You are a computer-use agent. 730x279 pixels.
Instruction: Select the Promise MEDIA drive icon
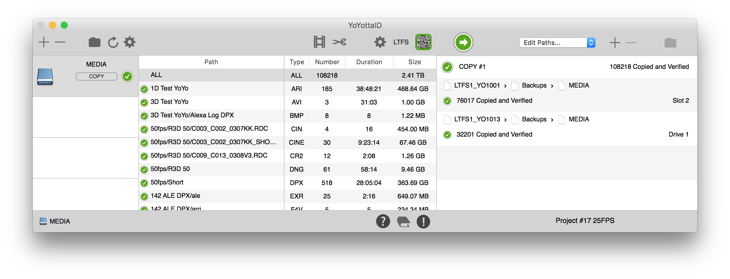[45, 76]
